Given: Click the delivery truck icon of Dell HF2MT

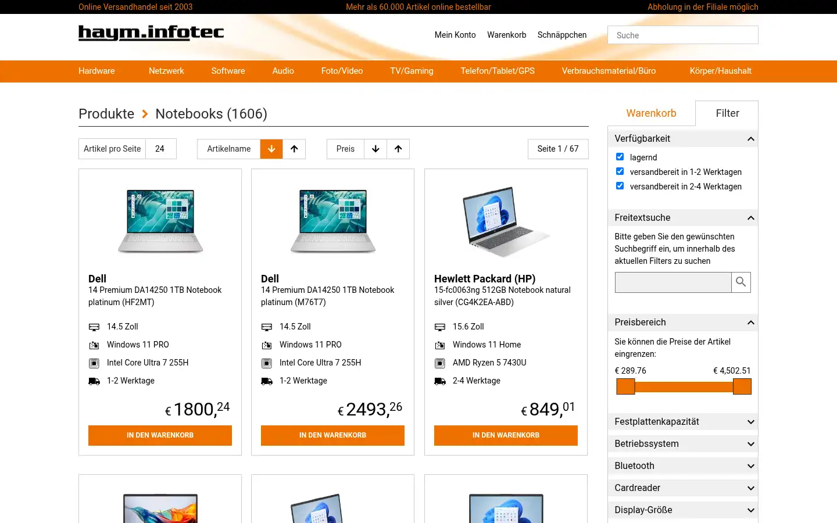Looking at the screenshot, I should click(x=94, y=381).
